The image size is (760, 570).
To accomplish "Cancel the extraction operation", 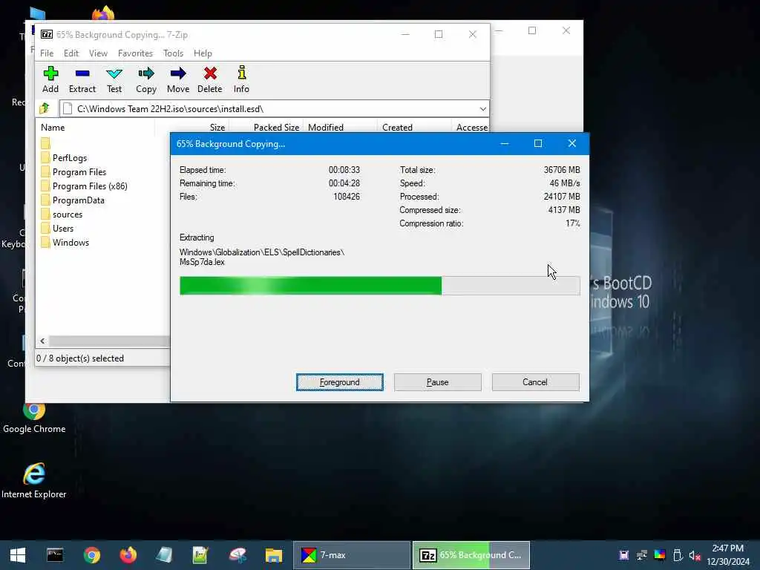I will tap(535, 382).
